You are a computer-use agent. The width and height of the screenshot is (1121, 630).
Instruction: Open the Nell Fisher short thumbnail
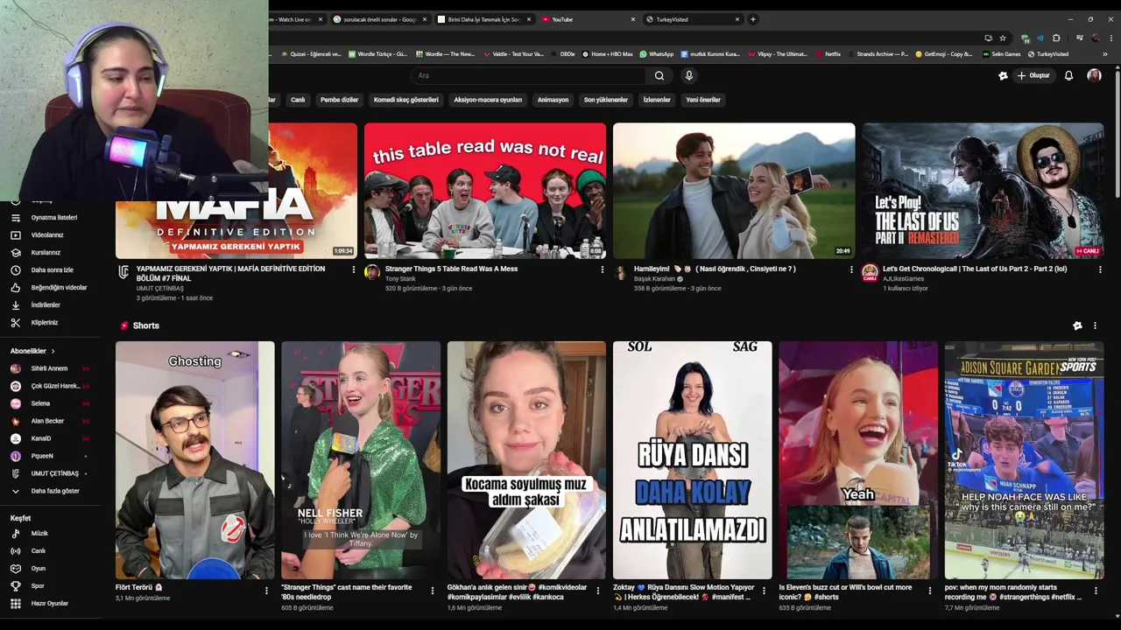pyautogui.click(x=361, y=460)
